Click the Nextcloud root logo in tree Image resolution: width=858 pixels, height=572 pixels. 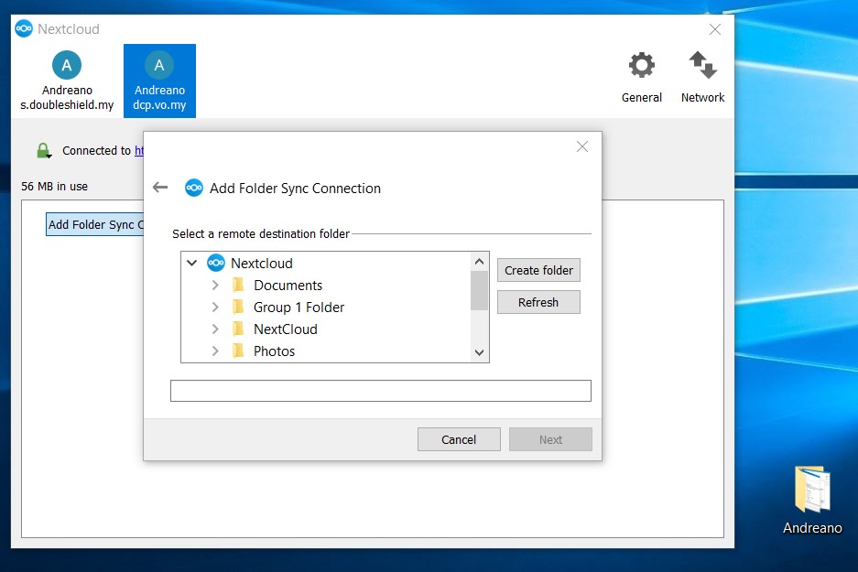216,264
